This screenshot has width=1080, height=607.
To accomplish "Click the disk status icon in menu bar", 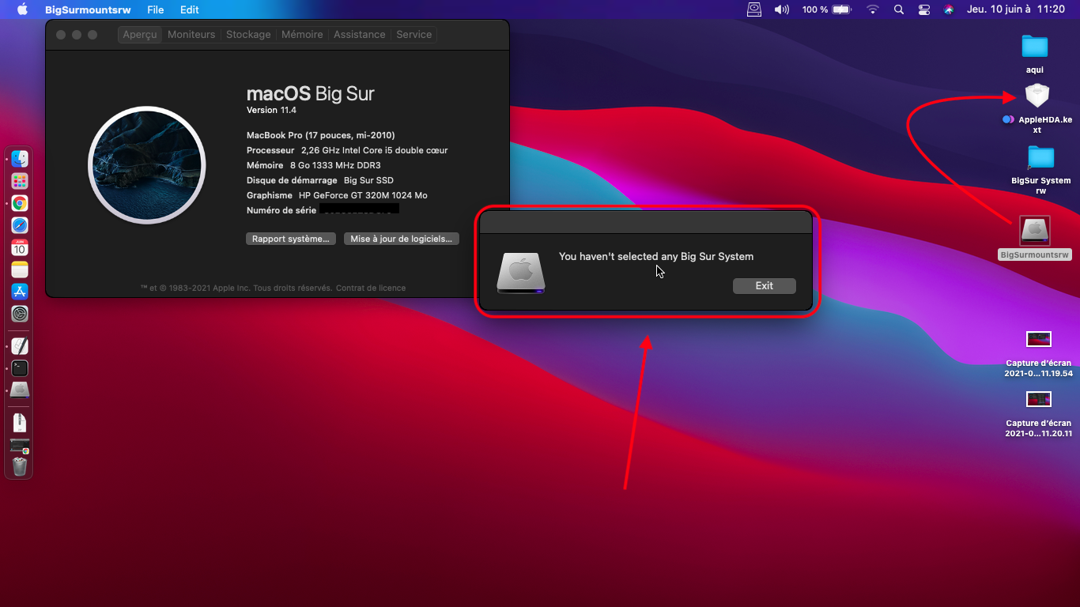I will pos(754,9).
